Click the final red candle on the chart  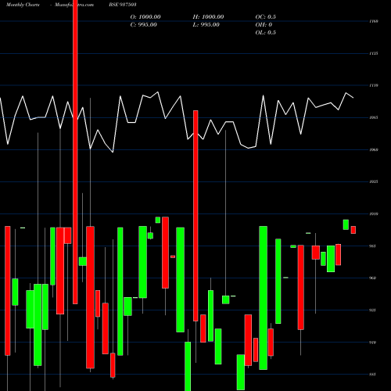tap(353, 230)
